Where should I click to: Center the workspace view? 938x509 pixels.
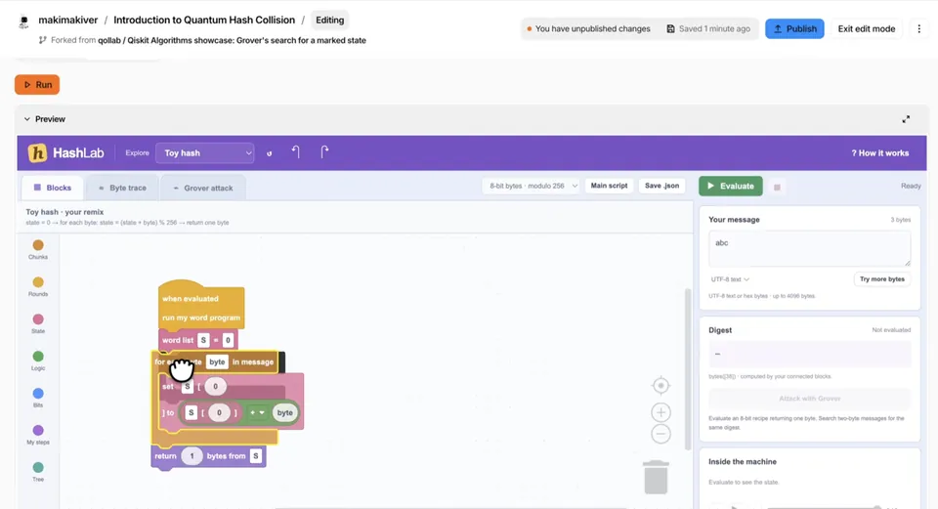[x=661, y=386]
